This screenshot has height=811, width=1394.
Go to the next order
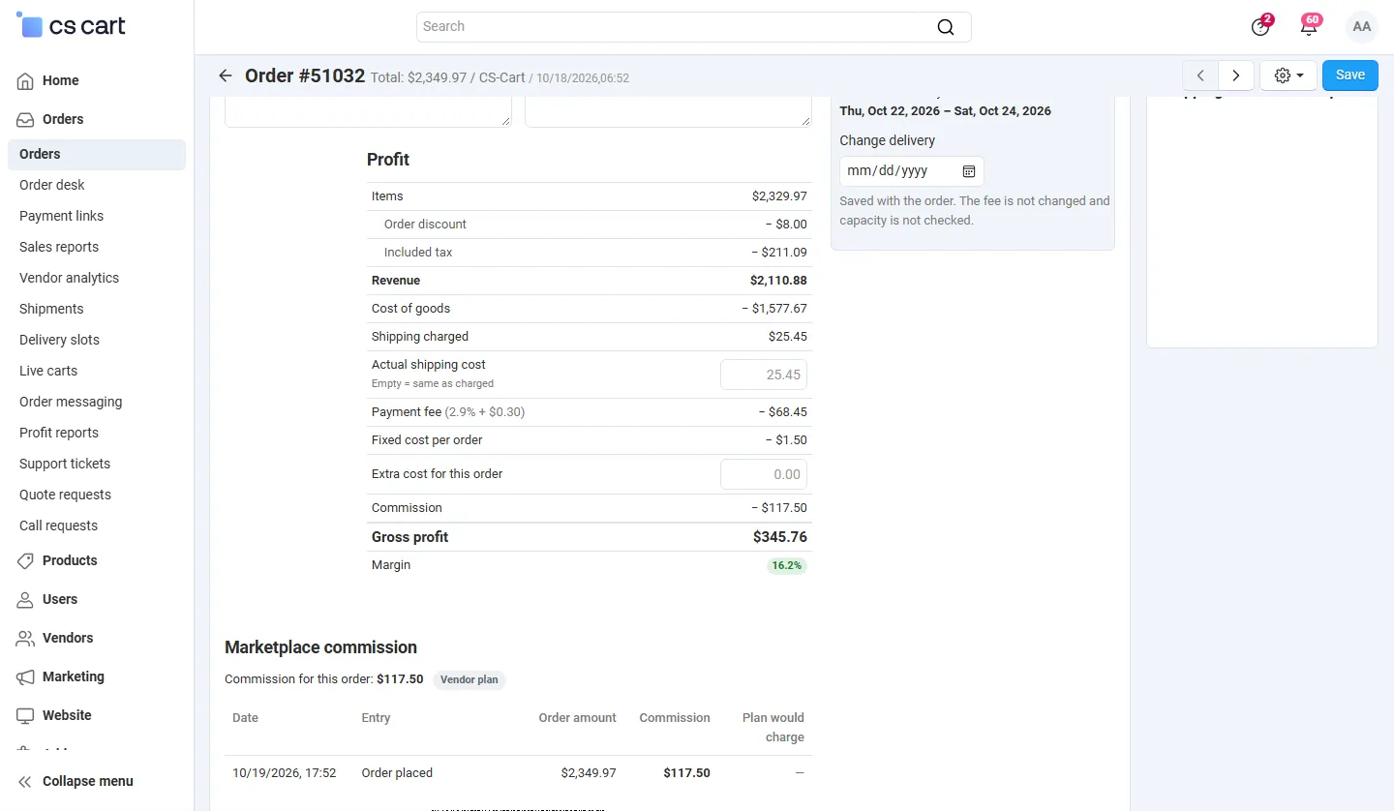coord(1236,75)
